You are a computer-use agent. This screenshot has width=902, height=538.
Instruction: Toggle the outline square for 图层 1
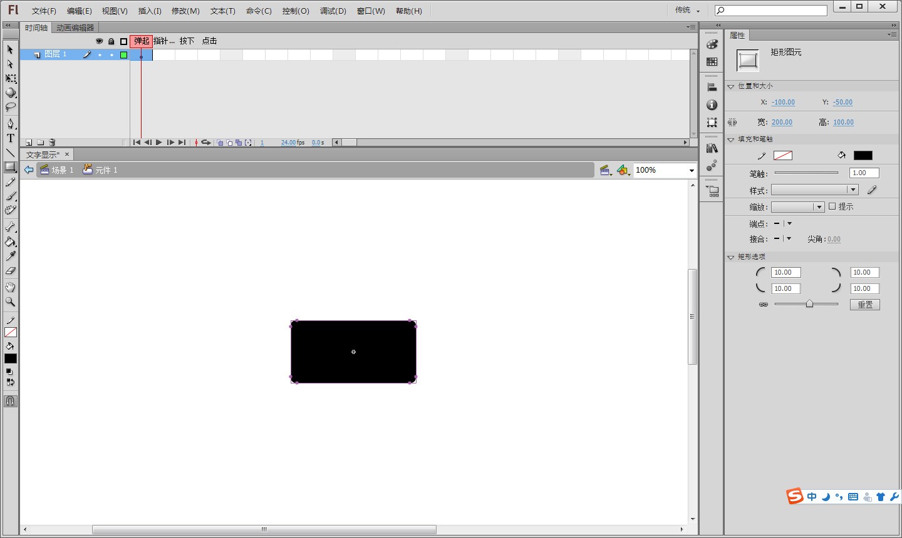(123, 55)
